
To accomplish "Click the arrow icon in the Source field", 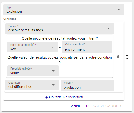I will coord(109,28).
